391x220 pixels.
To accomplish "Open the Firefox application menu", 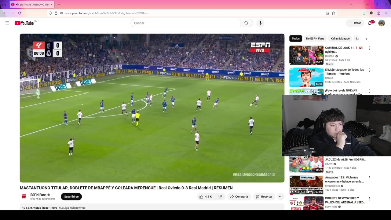I will 386,13.
